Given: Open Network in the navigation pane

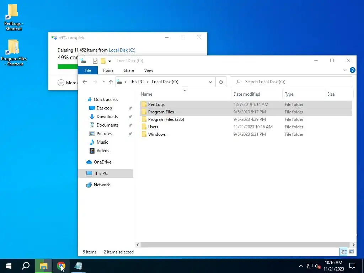Looking at the screenshot, I should (98, 185).
